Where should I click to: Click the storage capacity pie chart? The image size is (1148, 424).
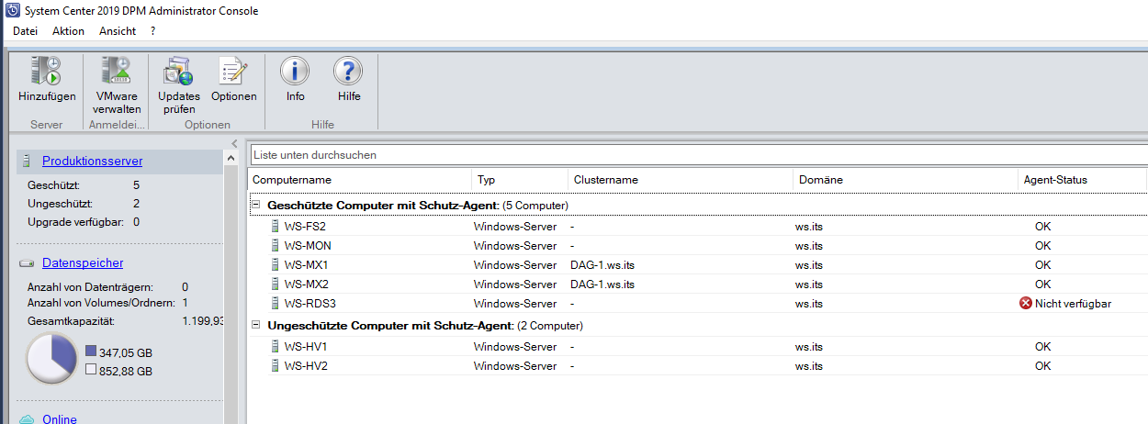tap(52, 359)
